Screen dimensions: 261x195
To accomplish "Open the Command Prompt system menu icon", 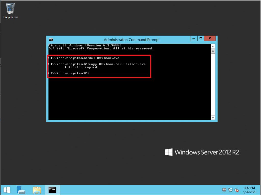I will tap(51, 40).
